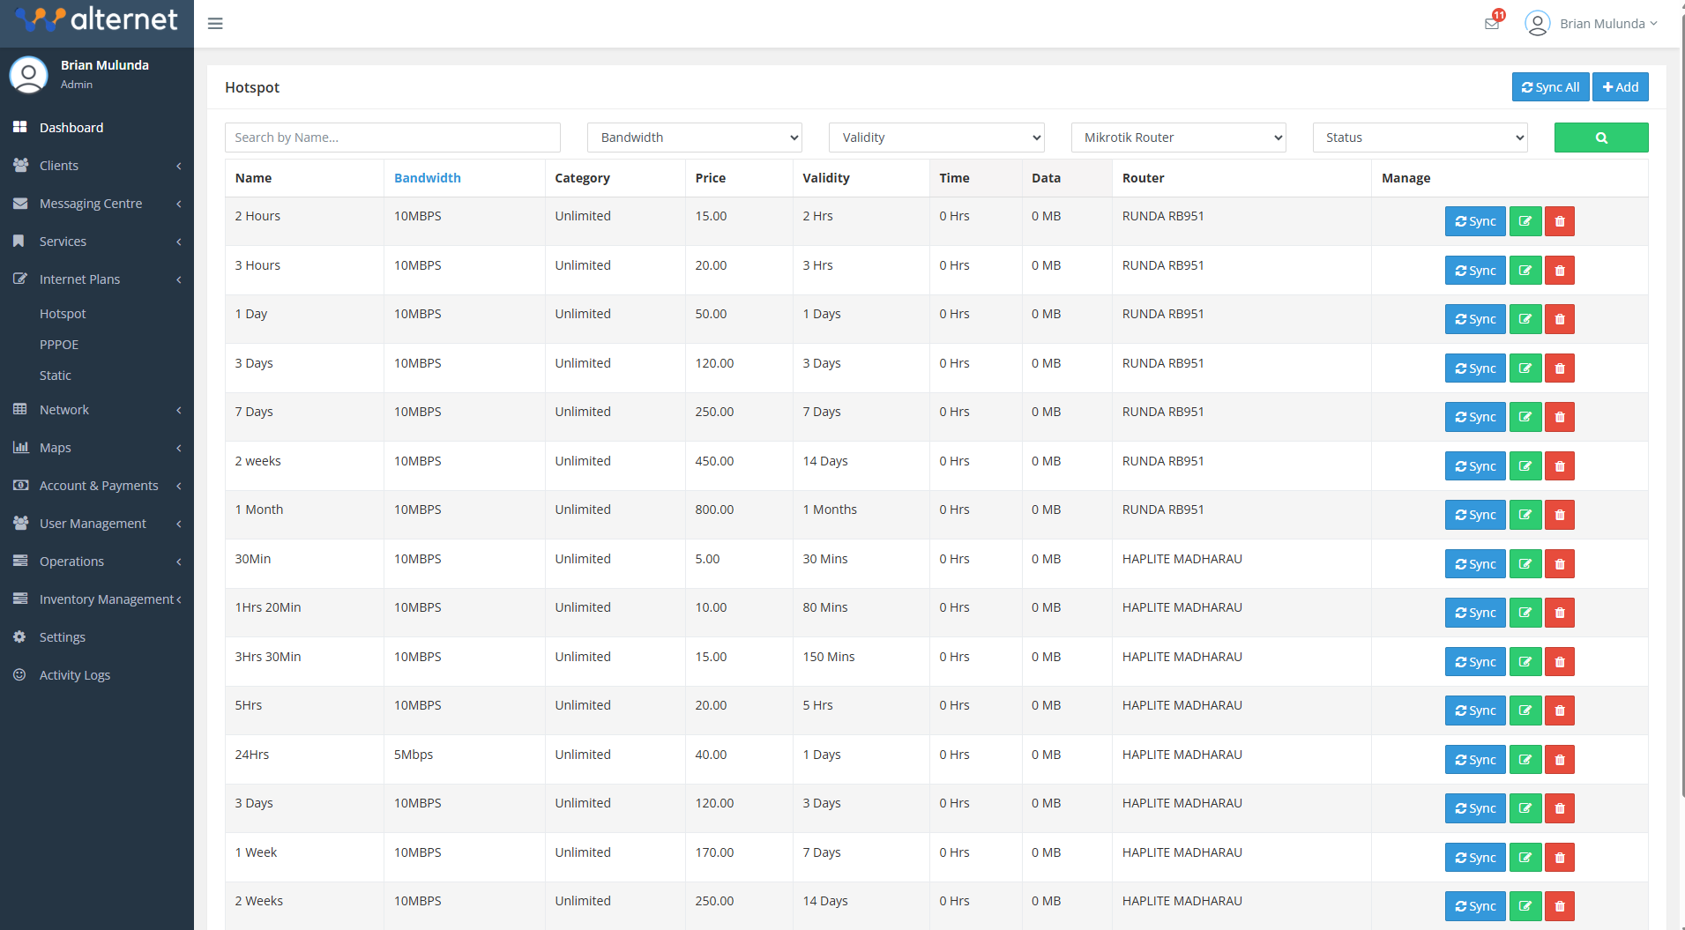Select PPPOE under Internet Plans
1685x930 pixels.
tap(59, 345)
